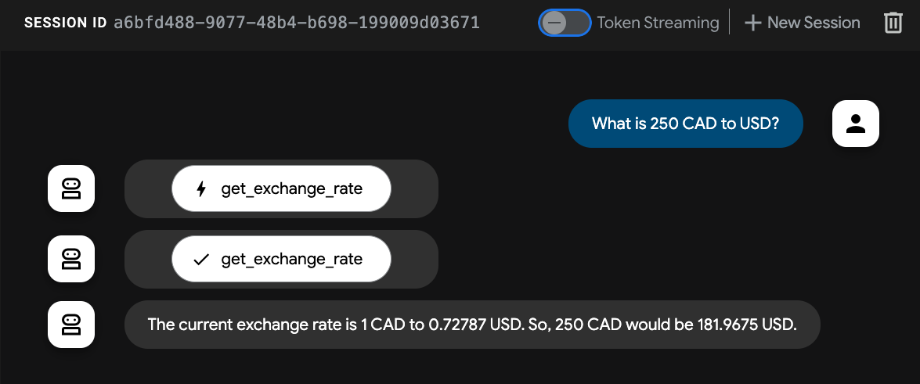
Task: Click the lightning bolt icon in get_exchange_rate chip
Action: (201, 188)
